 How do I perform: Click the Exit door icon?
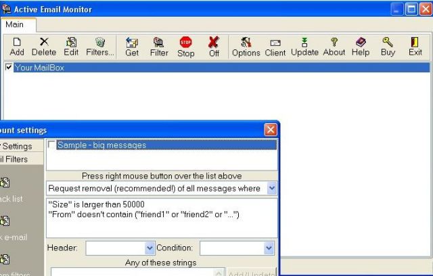pyautogui.click(x=415, y=42)
